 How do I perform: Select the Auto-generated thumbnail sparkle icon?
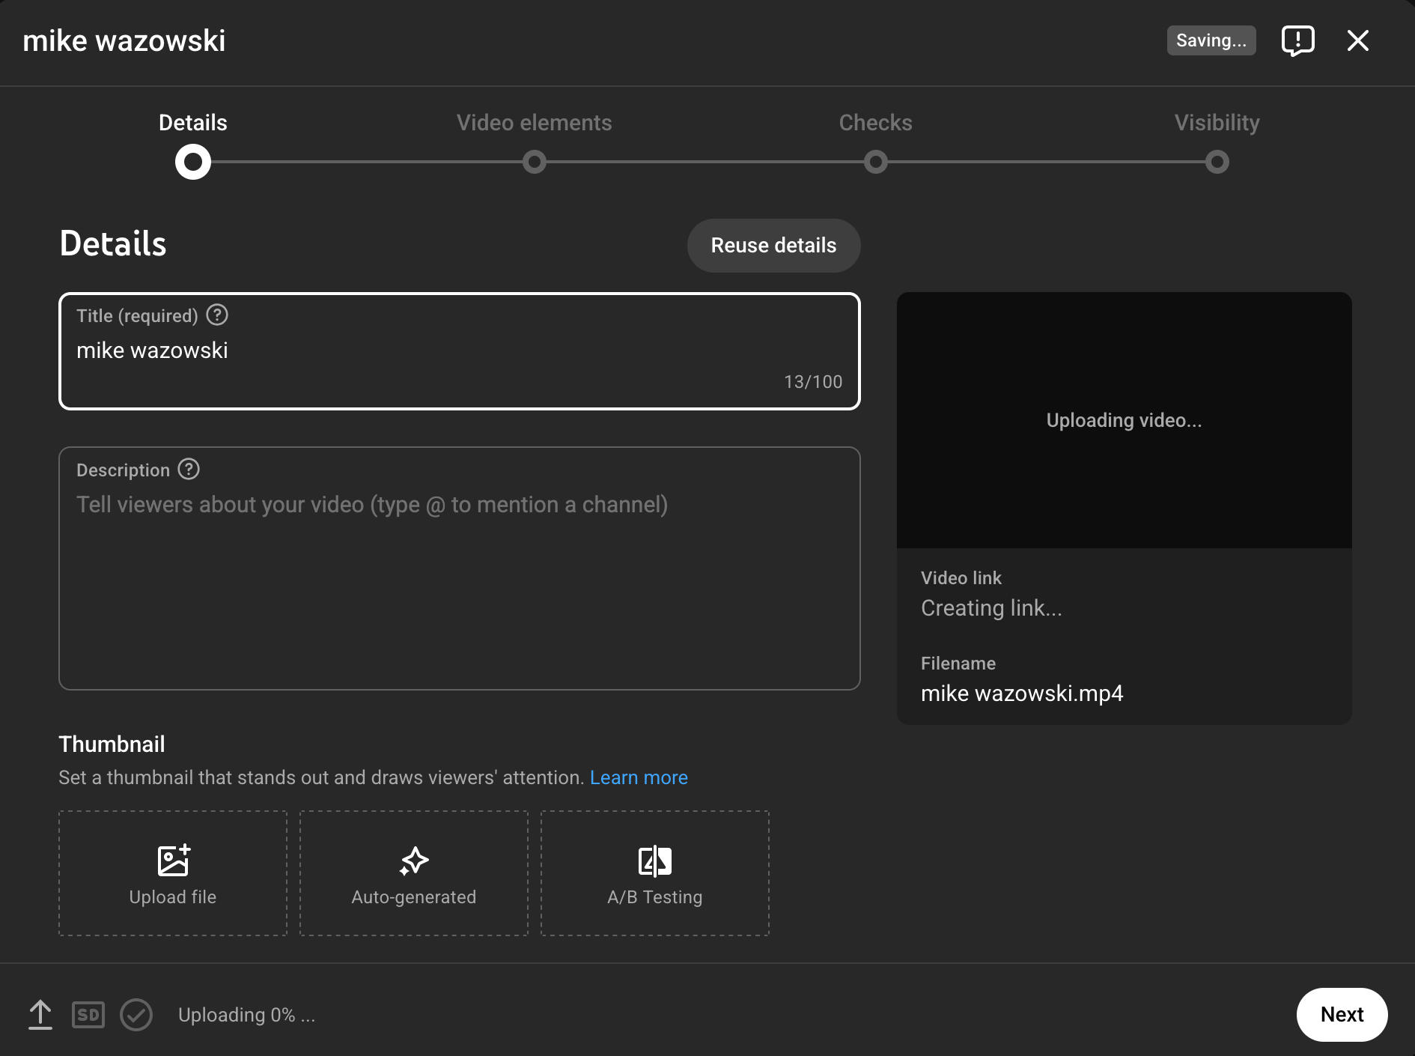[x=413, y=860]
